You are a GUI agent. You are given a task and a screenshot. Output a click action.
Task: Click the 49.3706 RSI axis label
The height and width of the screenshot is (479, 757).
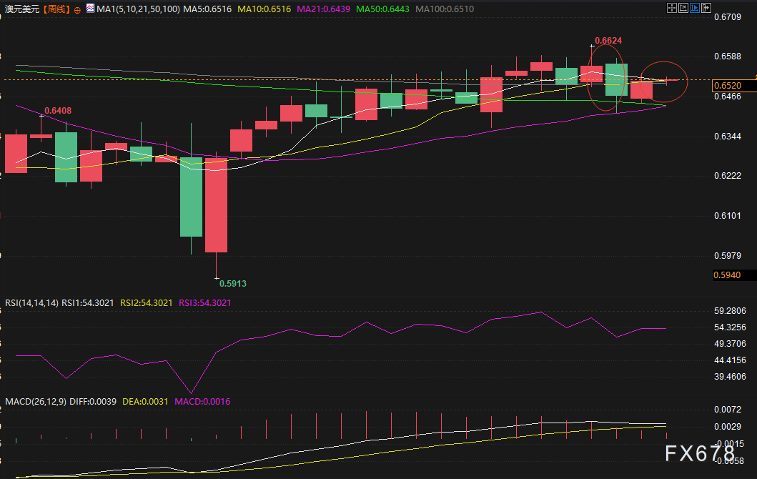point(730,344)
